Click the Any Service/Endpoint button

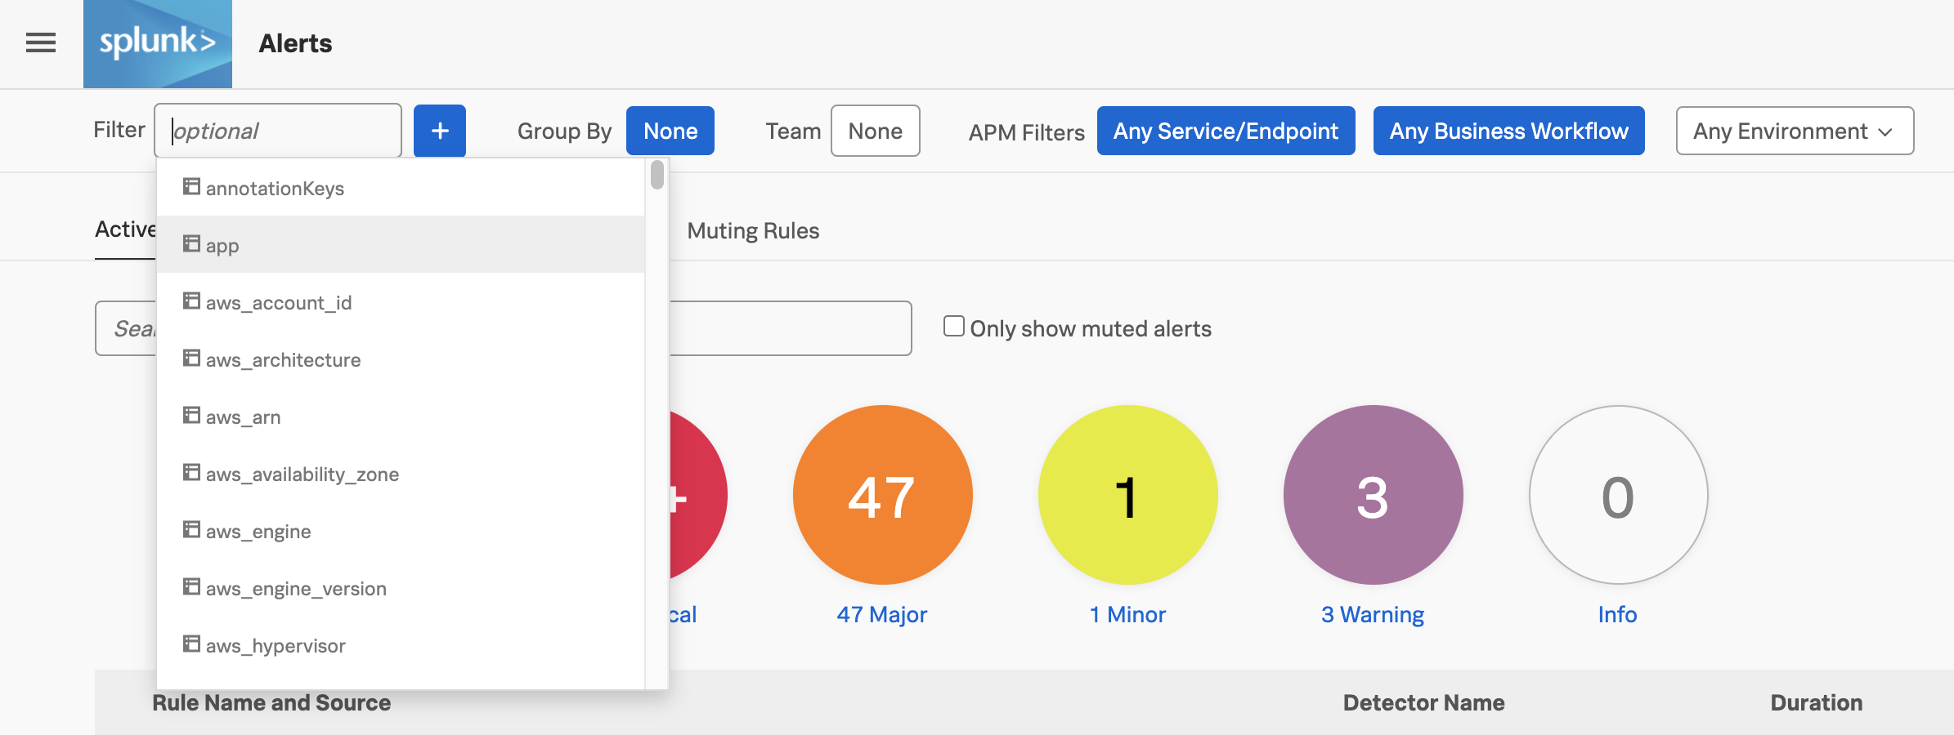1226,131
